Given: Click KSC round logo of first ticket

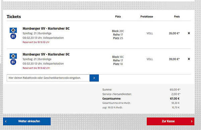Looking at the screenshot, I should 13,36.
